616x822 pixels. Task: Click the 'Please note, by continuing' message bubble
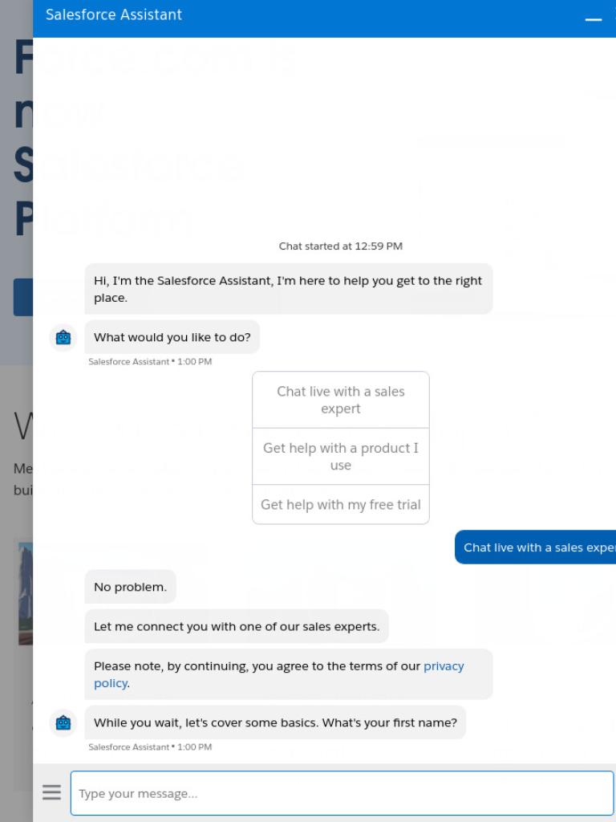pos(289,674)
